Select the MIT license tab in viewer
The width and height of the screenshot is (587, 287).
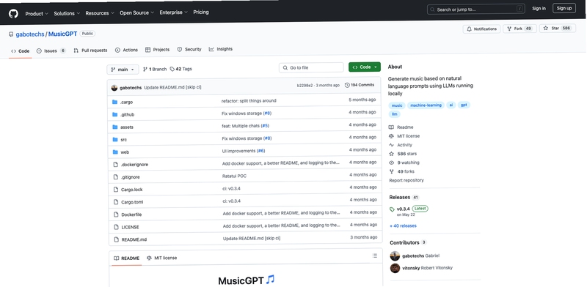tap(161, 258)
